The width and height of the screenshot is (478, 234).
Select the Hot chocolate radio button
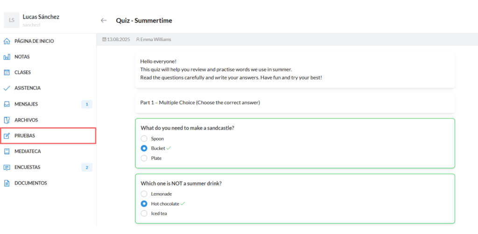tap(144, 204)
